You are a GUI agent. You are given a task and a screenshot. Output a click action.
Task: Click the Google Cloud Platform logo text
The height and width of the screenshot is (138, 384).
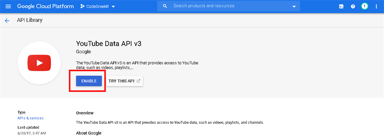45,6
